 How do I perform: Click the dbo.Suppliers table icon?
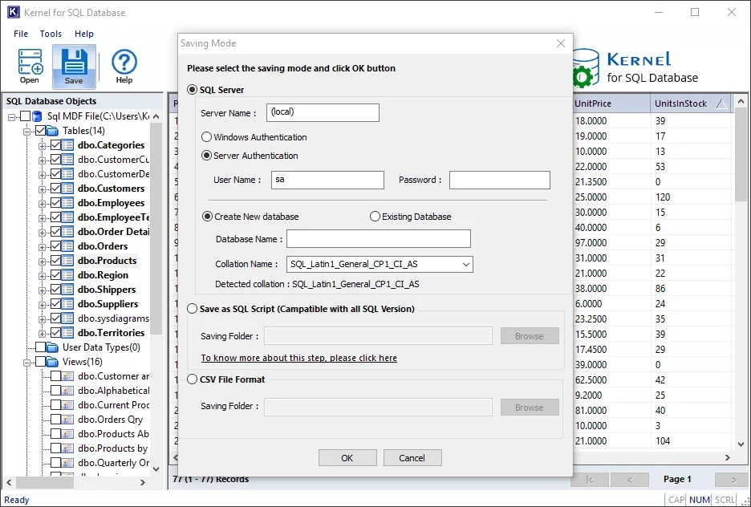click(x=67, y=303)
